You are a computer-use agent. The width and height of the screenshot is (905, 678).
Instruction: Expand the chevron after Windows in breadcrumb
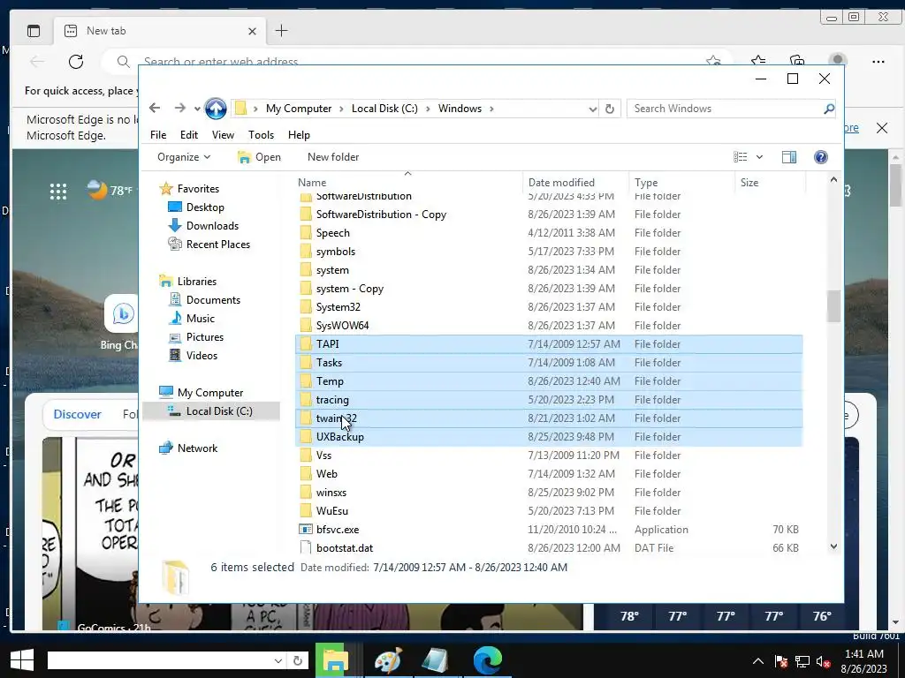[x=491, y=109]
